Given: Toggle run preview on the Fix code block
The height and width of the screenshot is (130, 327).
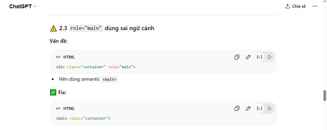Looking at the screenshot, I should (270, 108).
